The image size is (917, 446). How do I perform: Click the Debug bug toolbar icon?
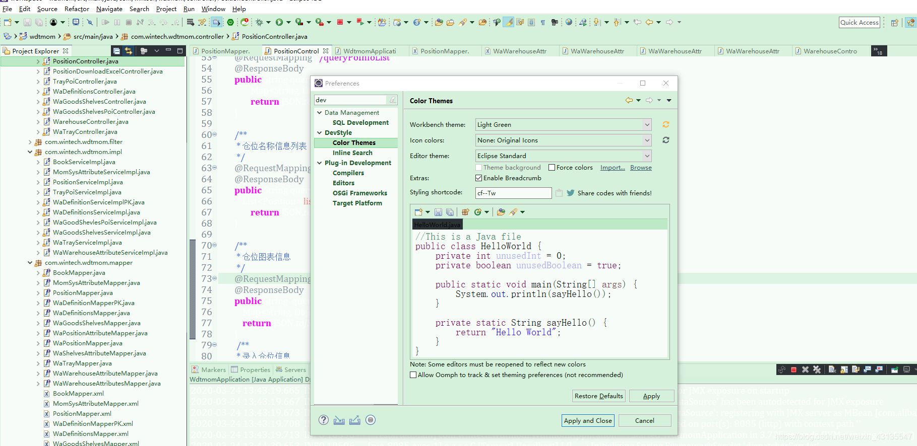260,22
